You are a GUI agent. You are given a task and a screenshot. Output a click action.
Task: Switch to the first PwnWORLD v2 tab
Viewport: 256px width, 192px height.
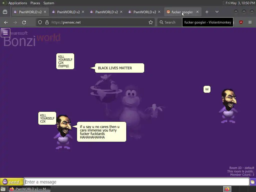point(30,12)
